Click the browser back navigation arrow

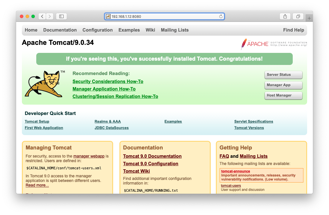(42, 16)
